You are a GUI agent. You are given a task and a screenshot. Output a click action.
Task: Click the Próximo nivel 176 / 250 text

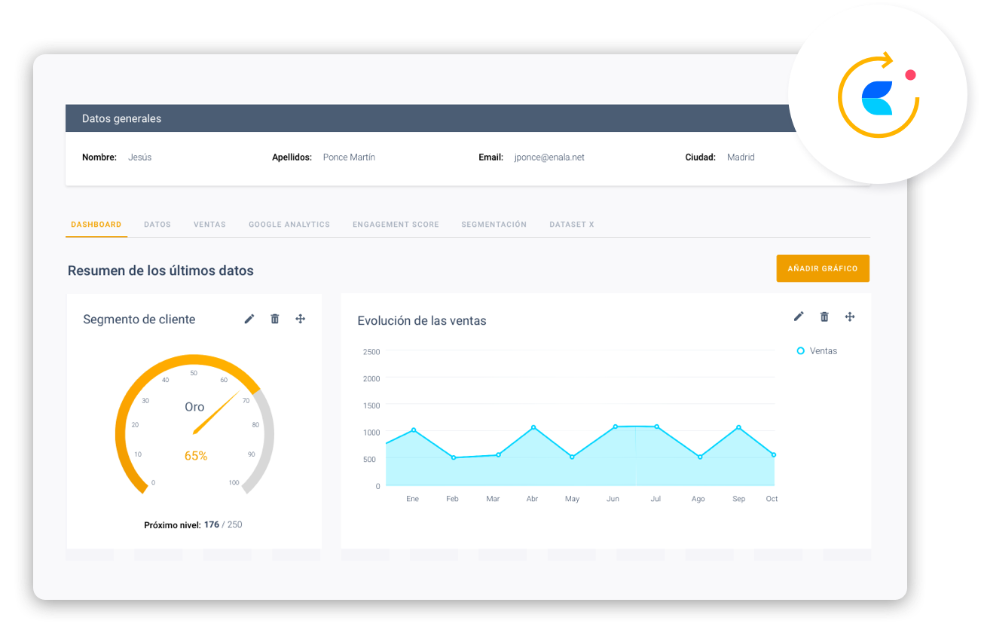click(193, 524)
